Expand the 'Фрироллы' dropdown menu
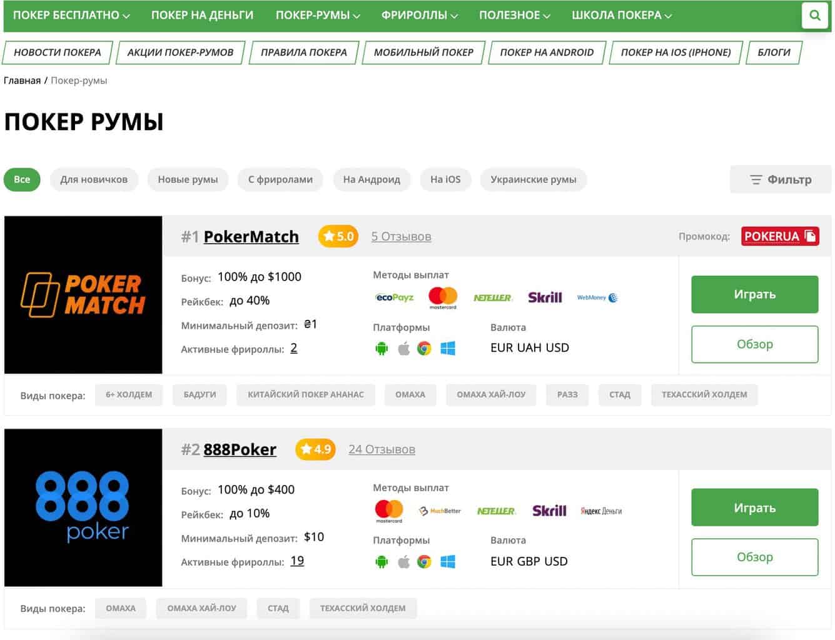Image resolution: width=835 pixels, height=640 pixels. point(420,15)
